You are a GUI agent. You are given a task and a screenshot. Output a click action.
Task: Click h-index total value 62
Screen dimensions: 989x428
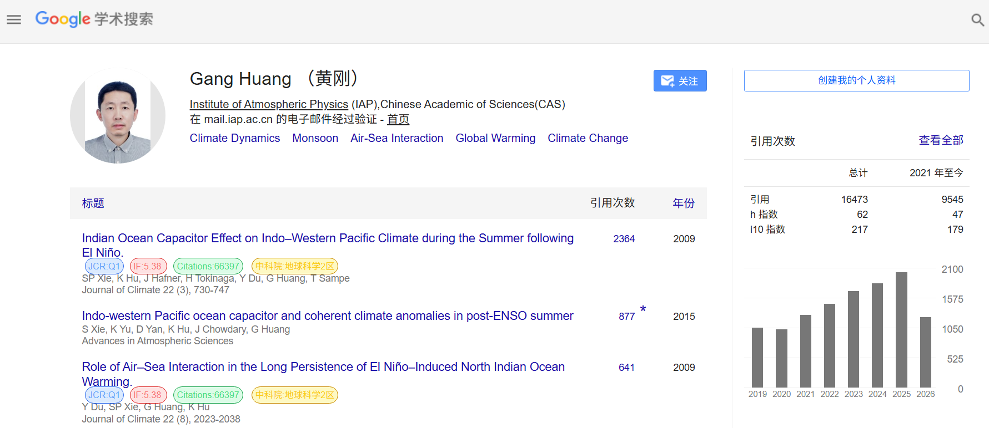tap(862, 215)
